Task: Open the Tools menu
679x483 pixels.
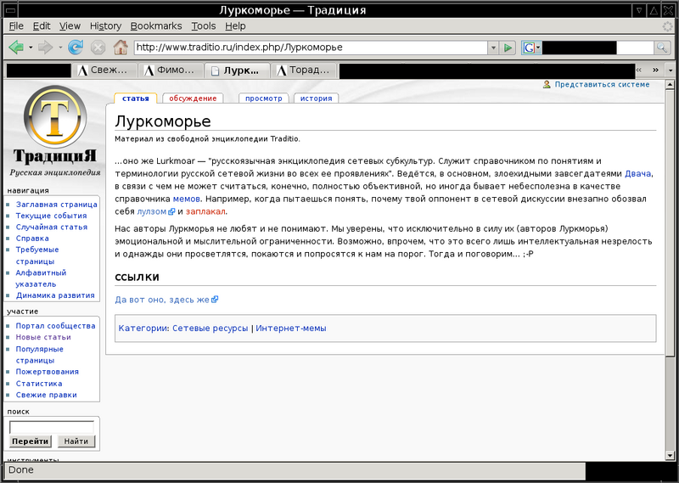Action: [204, 26]
